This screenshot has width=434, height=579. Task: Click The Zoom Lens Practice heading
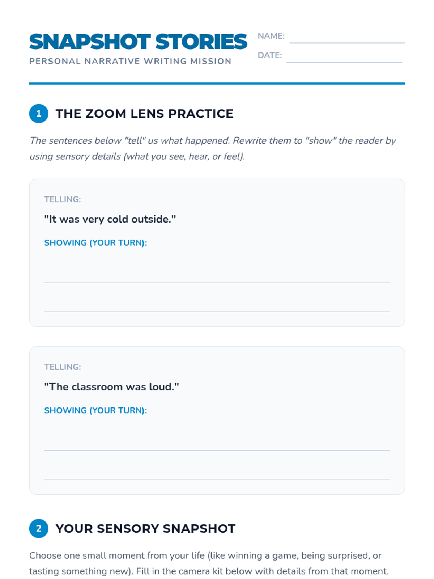point(144,114)
